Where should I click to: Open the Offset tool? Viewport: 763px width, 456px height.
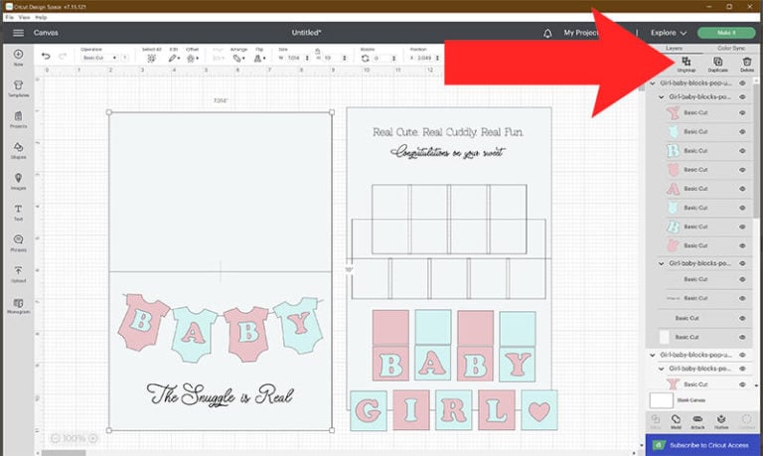coord(191,58)
